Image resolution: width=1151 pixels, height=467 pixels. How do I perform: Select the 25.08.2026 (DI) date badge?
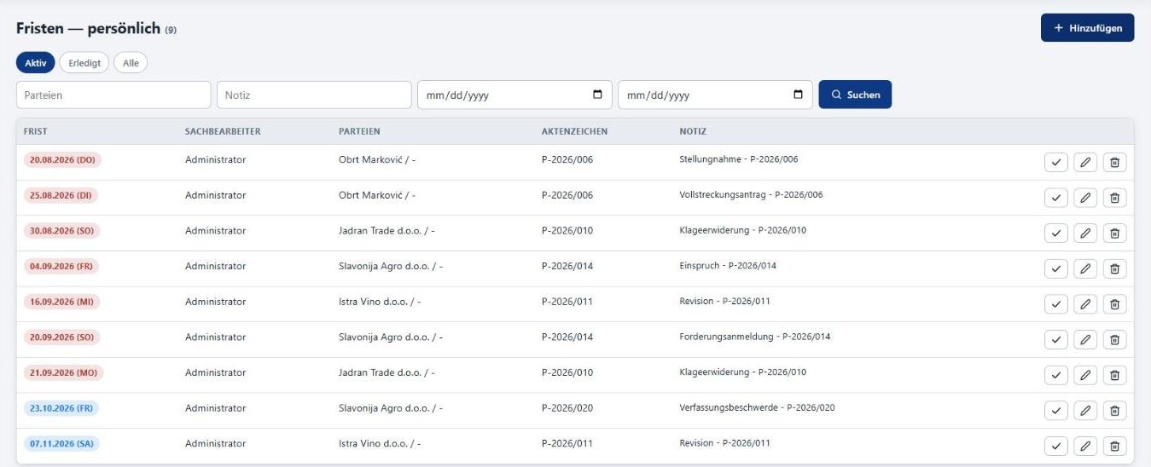(x=61, y=195)
